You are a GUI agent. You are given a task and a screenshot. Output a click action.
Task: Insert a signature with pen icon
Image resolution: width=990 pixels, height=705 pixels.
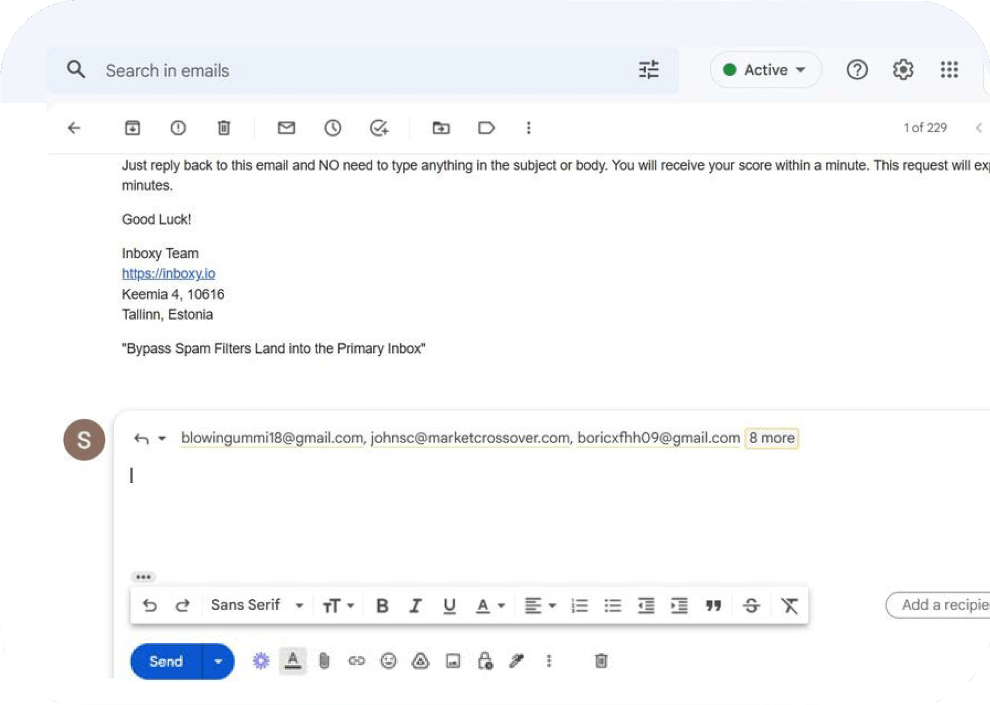click(517, 661)
